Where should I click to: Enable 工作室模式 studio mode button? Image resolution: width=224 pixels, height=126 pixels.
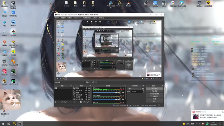(155, 96)
